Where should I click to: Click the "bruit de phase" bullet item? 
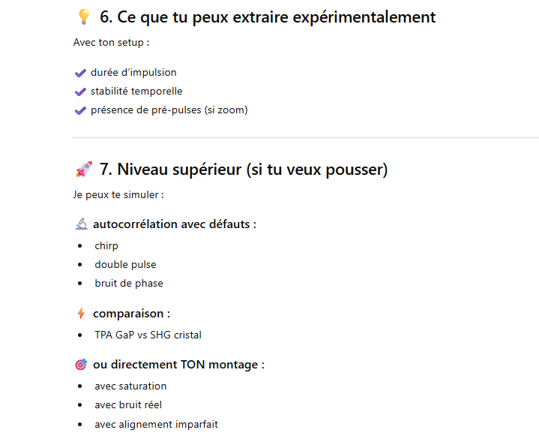coord(129,283)
